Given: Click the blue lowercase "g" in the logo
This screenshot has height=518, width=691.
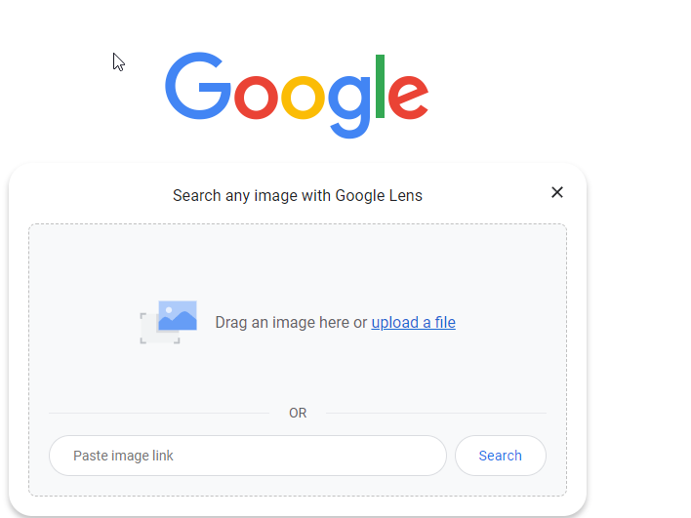Looking at the screenshot, I should 349,101.
